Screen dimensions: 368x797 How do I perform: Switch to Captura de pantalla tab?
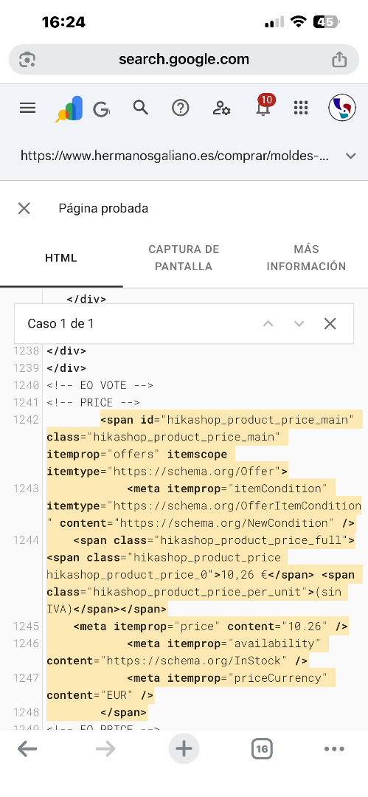[x=184, y=258]
